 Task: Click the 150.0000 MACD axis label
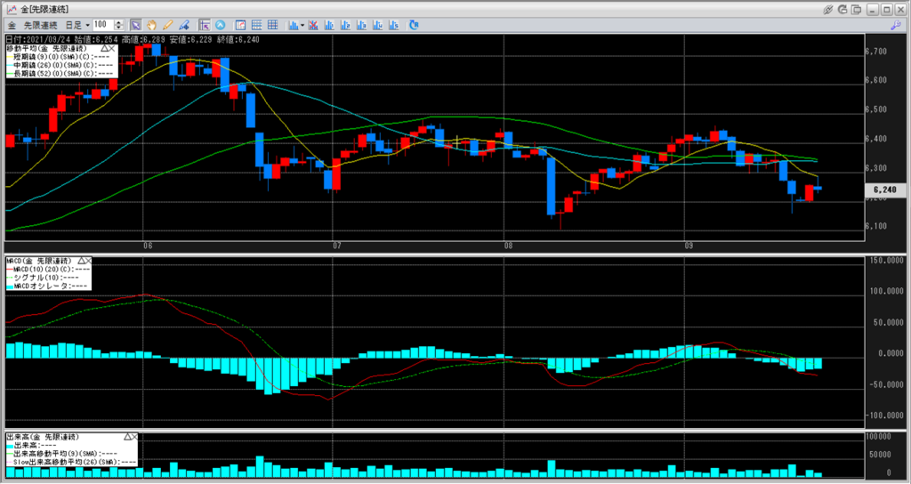pyautogui.click(x=885, y=261)
